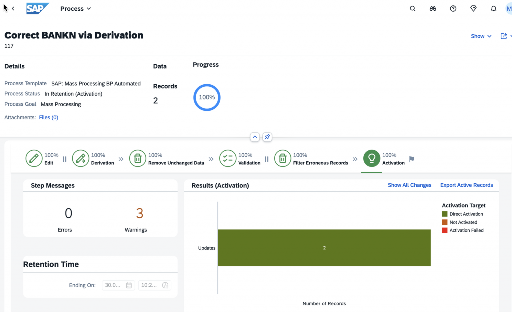The width and height of the screenshot is (512, 312).
Task: Select the Remove Unchanged Data step icon
Action: tap(138, 158)
